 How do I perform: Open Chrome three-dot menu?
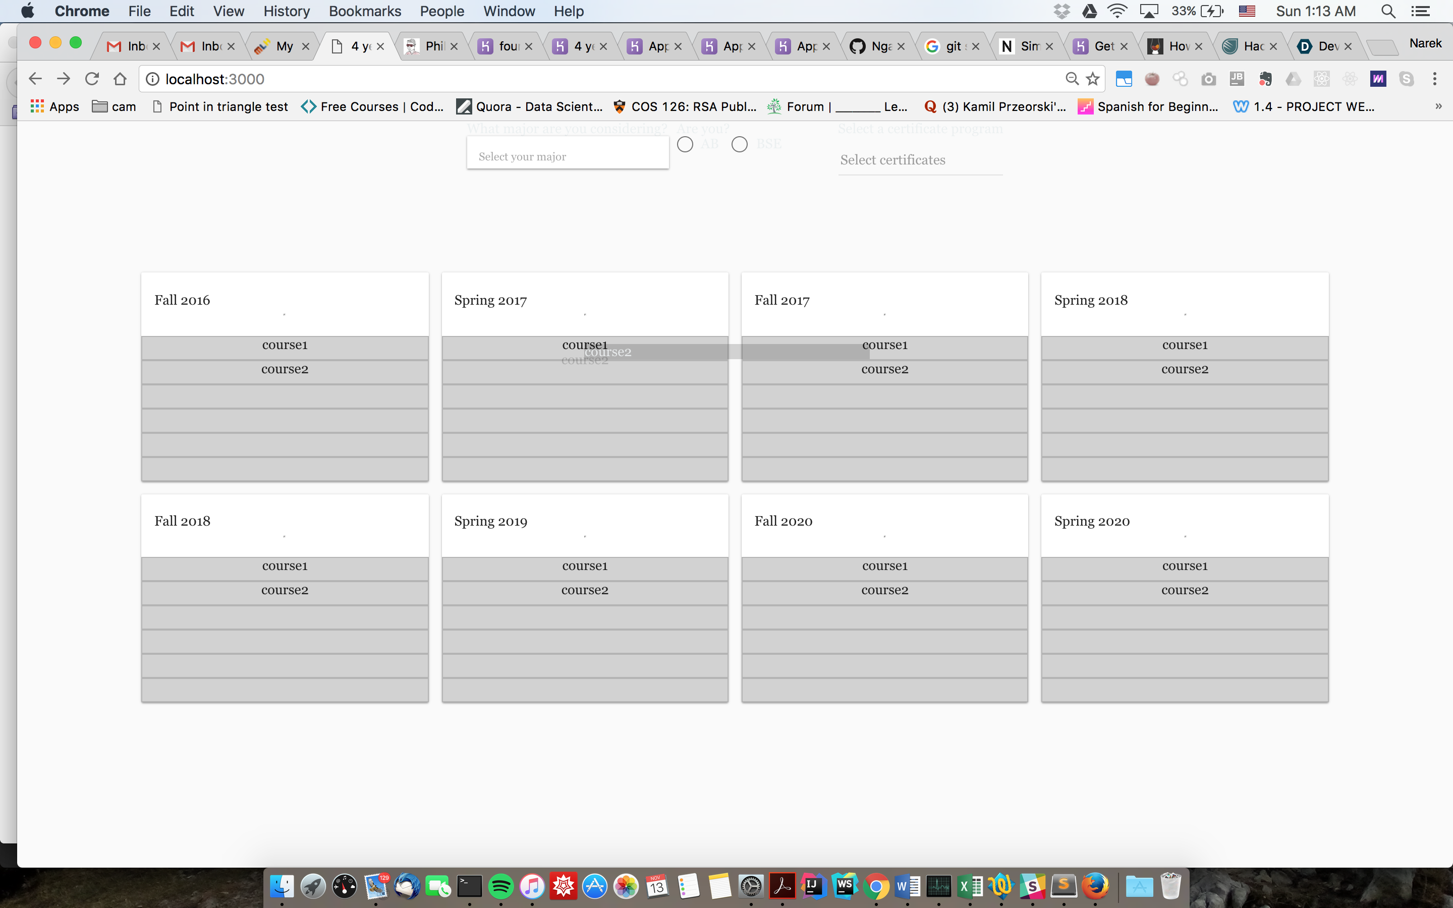tap(1434, 79)
